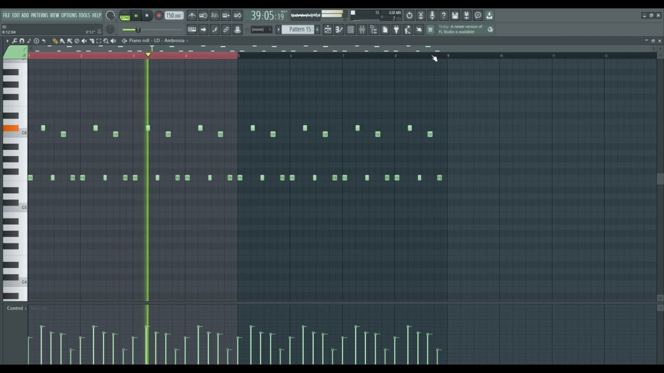Save the project with disk icon

point(455,16)
